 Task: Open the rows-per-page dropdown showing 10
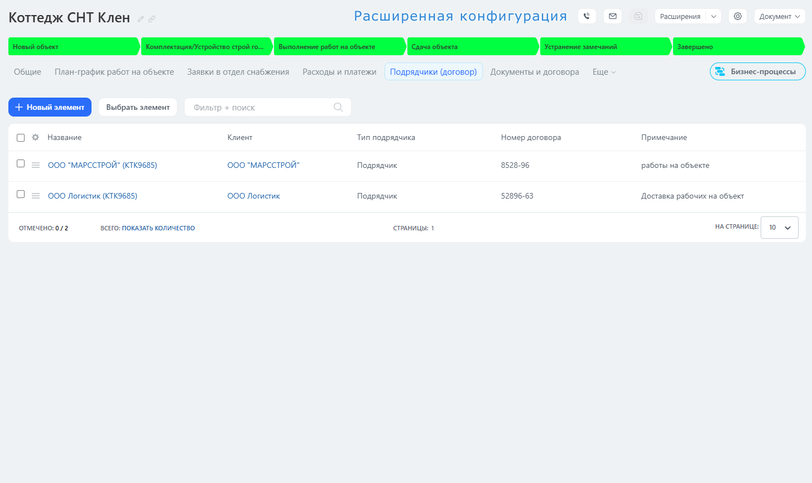[x=780, y=228]
